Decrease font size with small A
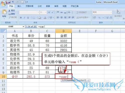125x93 pixels. [x=52, y=12]
